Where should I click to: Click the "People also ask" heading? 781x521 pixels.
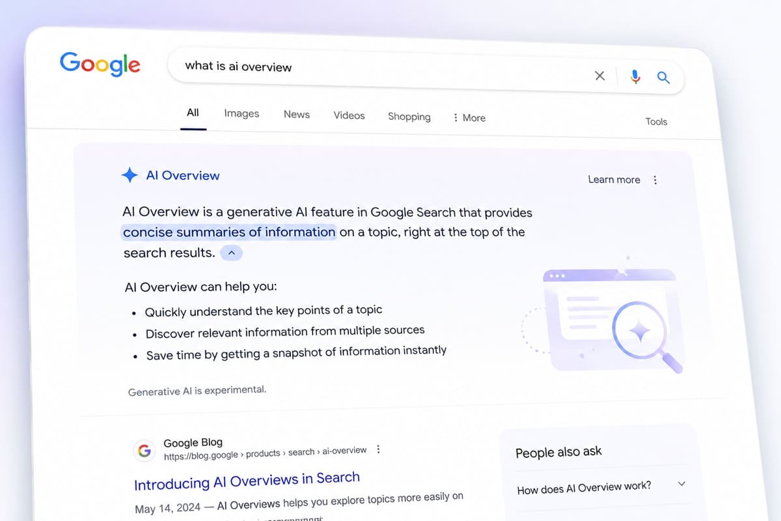pyautogui.click(x=558, y=452)
